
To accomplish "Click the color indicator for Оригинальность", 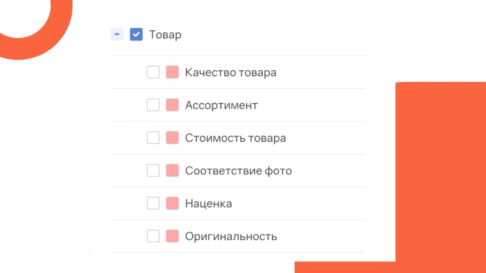I will tap(172, 236).
